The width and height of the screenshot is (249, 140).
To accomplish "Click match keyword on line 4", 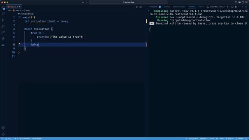I will coord(28,29).
